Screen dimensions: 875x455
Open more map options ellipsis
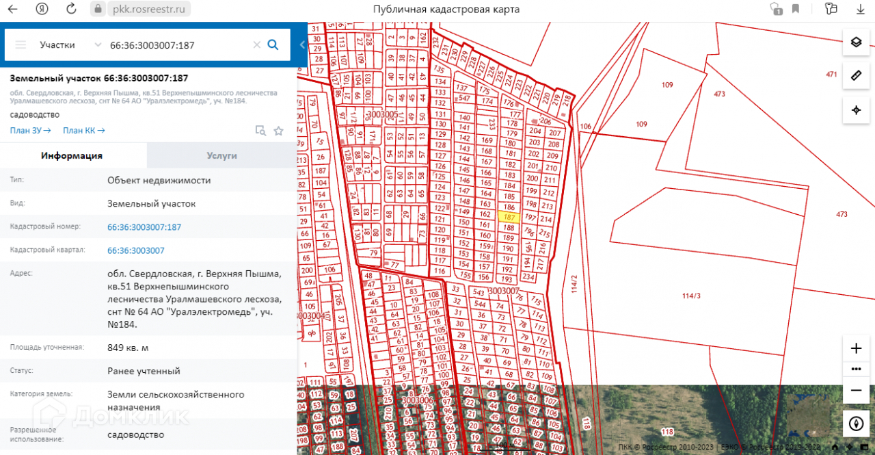tap(856, 369)
